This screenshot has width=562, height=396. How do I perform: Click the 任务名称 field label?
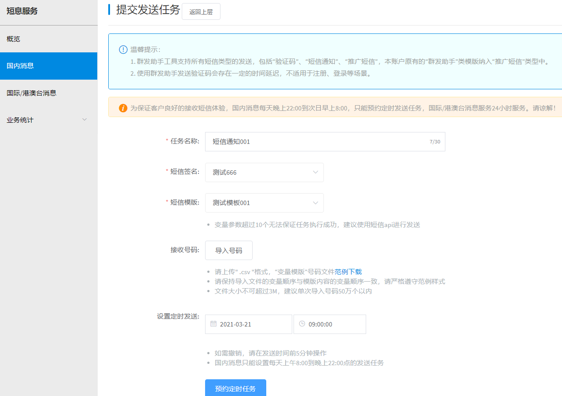pyautogui.click(x=185, y=141)
